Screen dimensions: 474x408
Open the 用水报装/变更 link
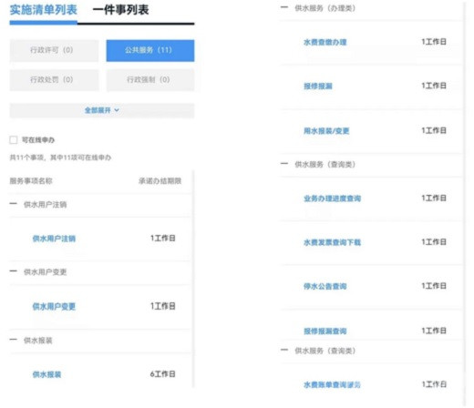326,131
